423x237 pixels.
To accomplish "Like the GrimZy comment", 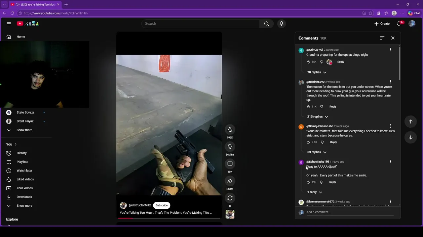I will tap(308, 62).
